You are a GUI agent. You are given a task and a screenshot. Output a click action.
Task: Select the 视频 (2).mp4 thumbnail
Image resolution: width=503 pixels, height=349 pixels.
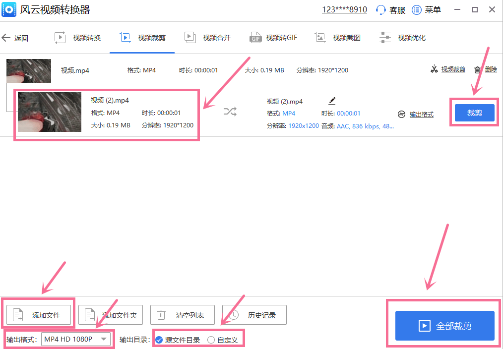pyautogui.click(x=50, y=112)
